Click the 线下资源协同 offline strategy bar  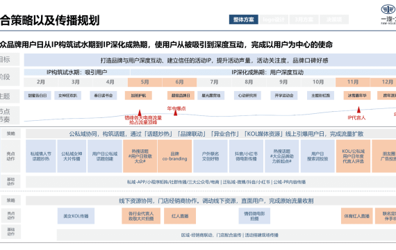point(211,201)
